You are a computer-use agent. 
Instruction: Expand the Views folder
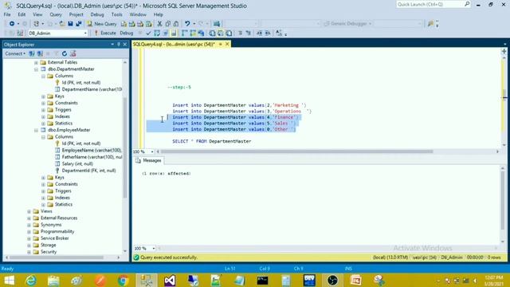pos(29,211)
